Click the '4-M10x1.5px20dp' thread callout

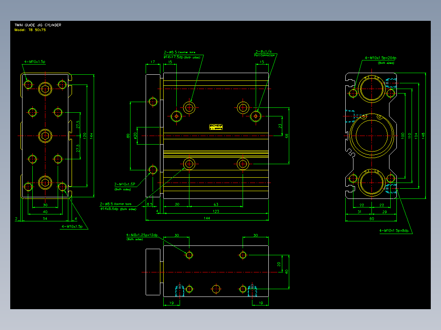coord(380,58)
